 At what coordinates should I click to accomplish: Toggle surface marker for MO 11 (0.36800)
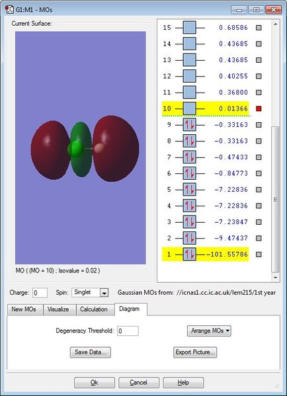pyautogui.click(x=259, y=93)
